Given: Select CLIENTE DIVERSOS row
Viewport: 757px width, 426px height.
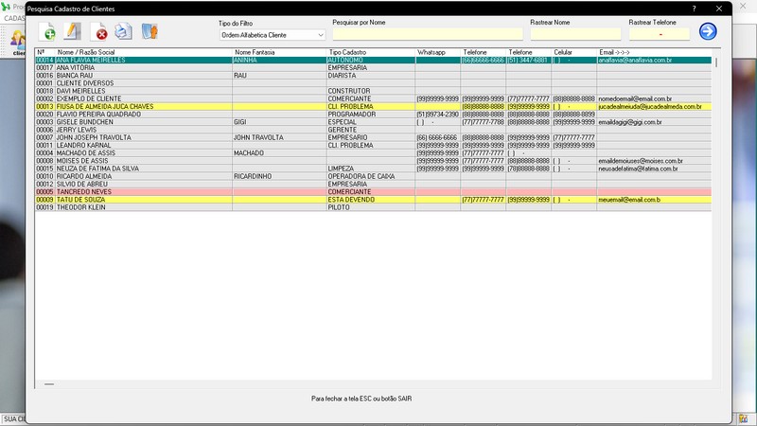Looking at the screenshot, I should coord(373,83).
